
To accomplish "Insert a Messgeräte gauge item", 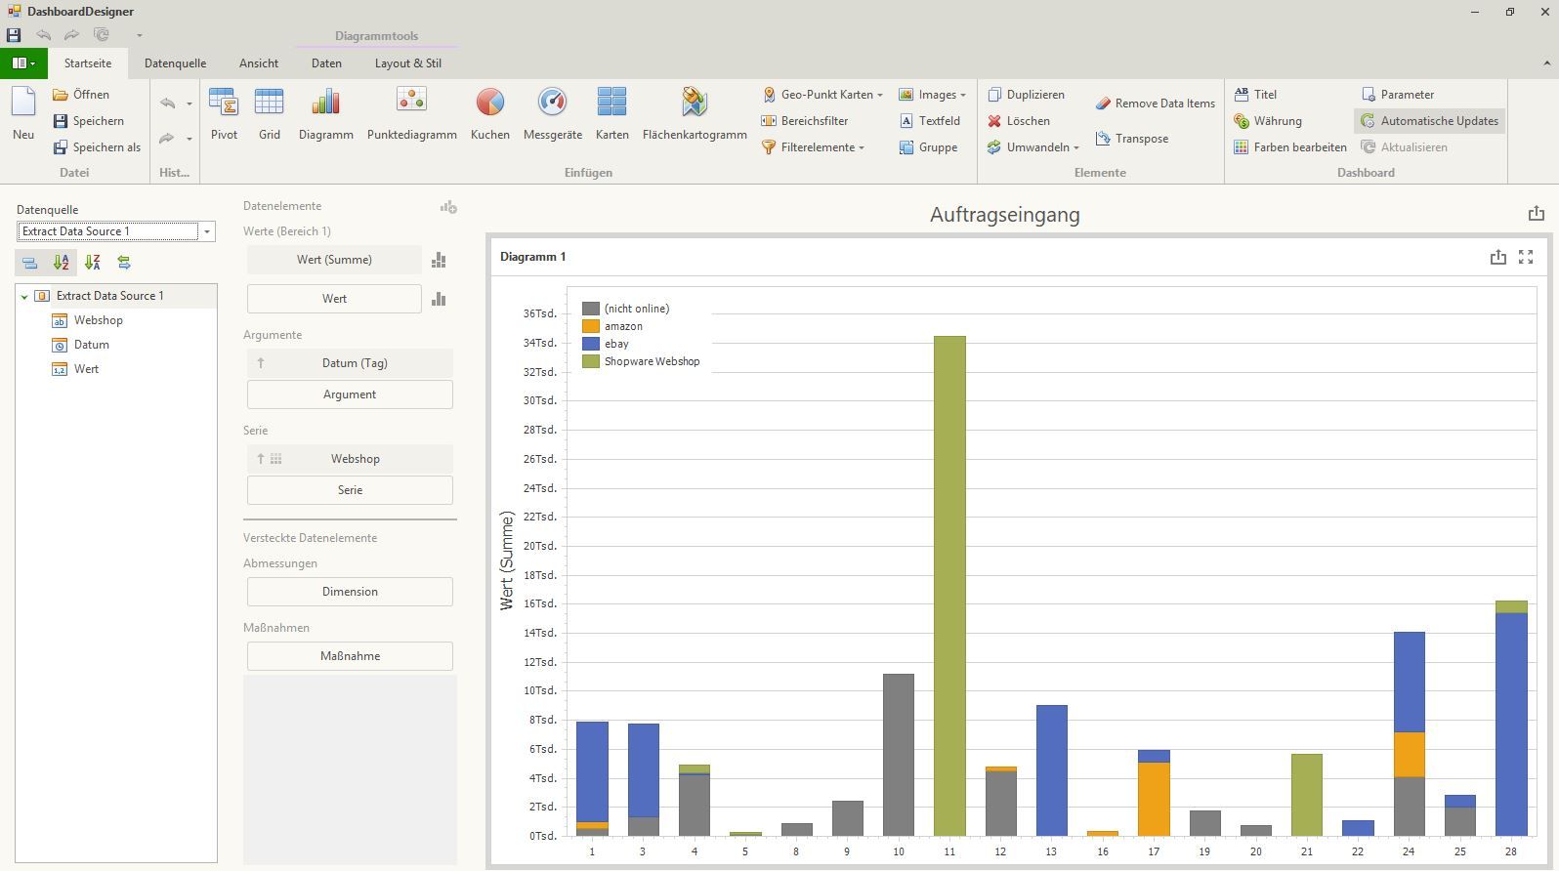I will point(552,112).
